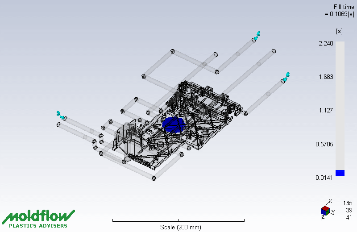Screen dimensions: 357x232
Task: Click the [s] unit label above the legend
Action: click(339, 31)
